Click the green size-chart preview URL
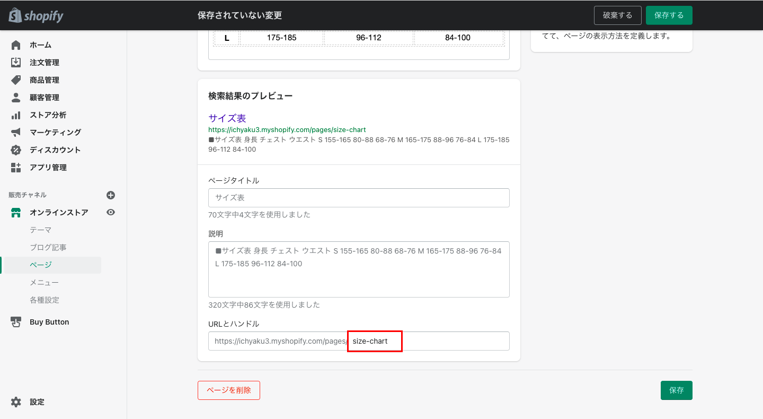Viewport: 763px width, 419px height. [287, 130]
